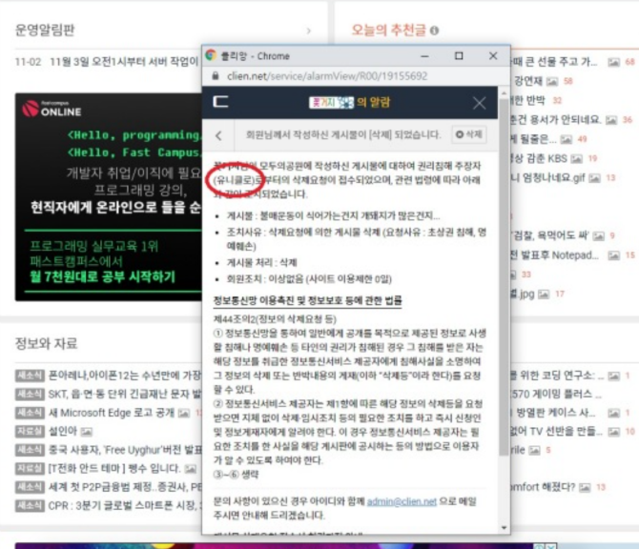This screenshot has height=549, width=639.
Task: Click the scrollbar up arrow in the popup
Action: pyautogui.click(x=505, y=92)
